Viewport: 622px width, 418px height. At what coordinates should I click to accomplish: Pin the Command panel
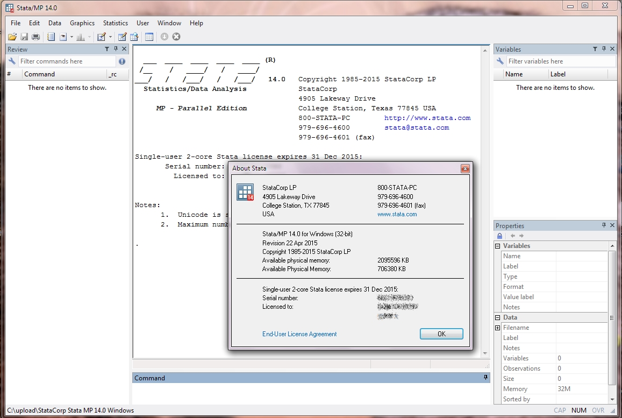[x=485, y=378]
